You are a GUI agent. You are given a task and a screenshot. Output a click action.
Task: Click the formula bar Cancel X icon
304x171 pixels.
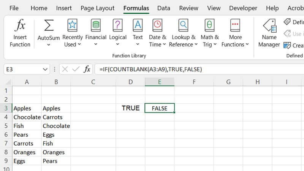65,69
